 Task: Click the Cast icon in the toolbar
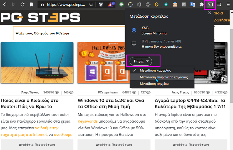210,5
